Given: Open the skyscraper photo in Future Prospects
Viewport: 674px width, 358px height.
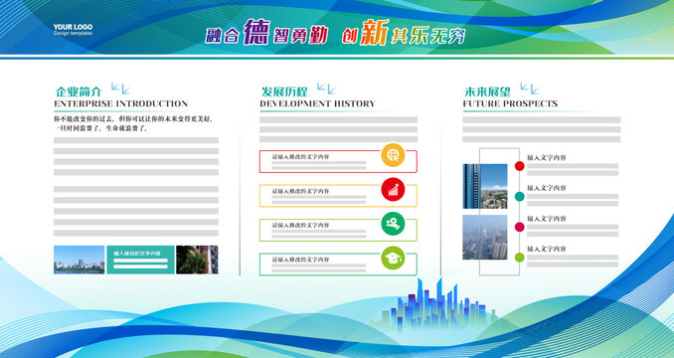Looking at the screenshot, I should [485, 186].
